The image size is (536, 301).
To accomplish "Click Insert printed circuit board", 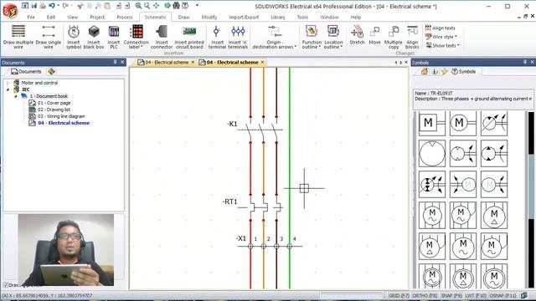I will coord(189,37).
